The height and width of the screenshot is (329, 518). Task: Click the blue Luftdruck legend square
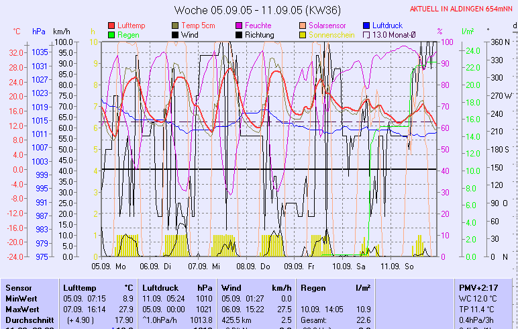(x=366, y=25)
